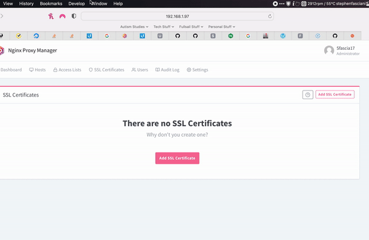Expand the Autism Studies bookmarks folder
Viewport: 369px width, 240px height.
pyautogui.click(x=134, y=26)
